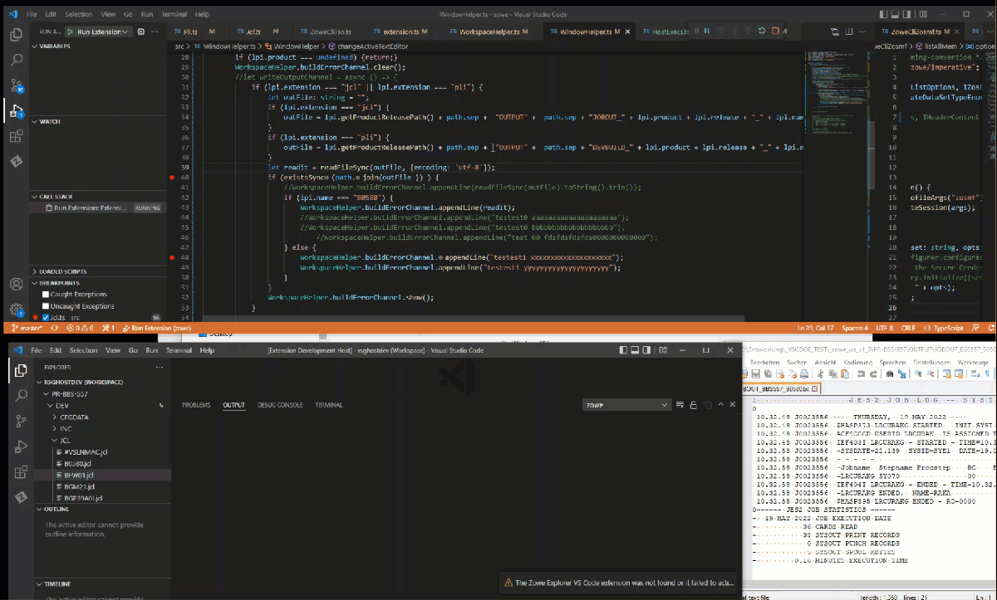Open the extension.ts editor tab
Image resolution: width=997 pixels, height=600 pixels.
[x=399, y=32]
